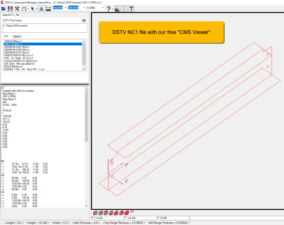Click the Z coordinate field
284x225 pixels.
[x=175, y=218]
